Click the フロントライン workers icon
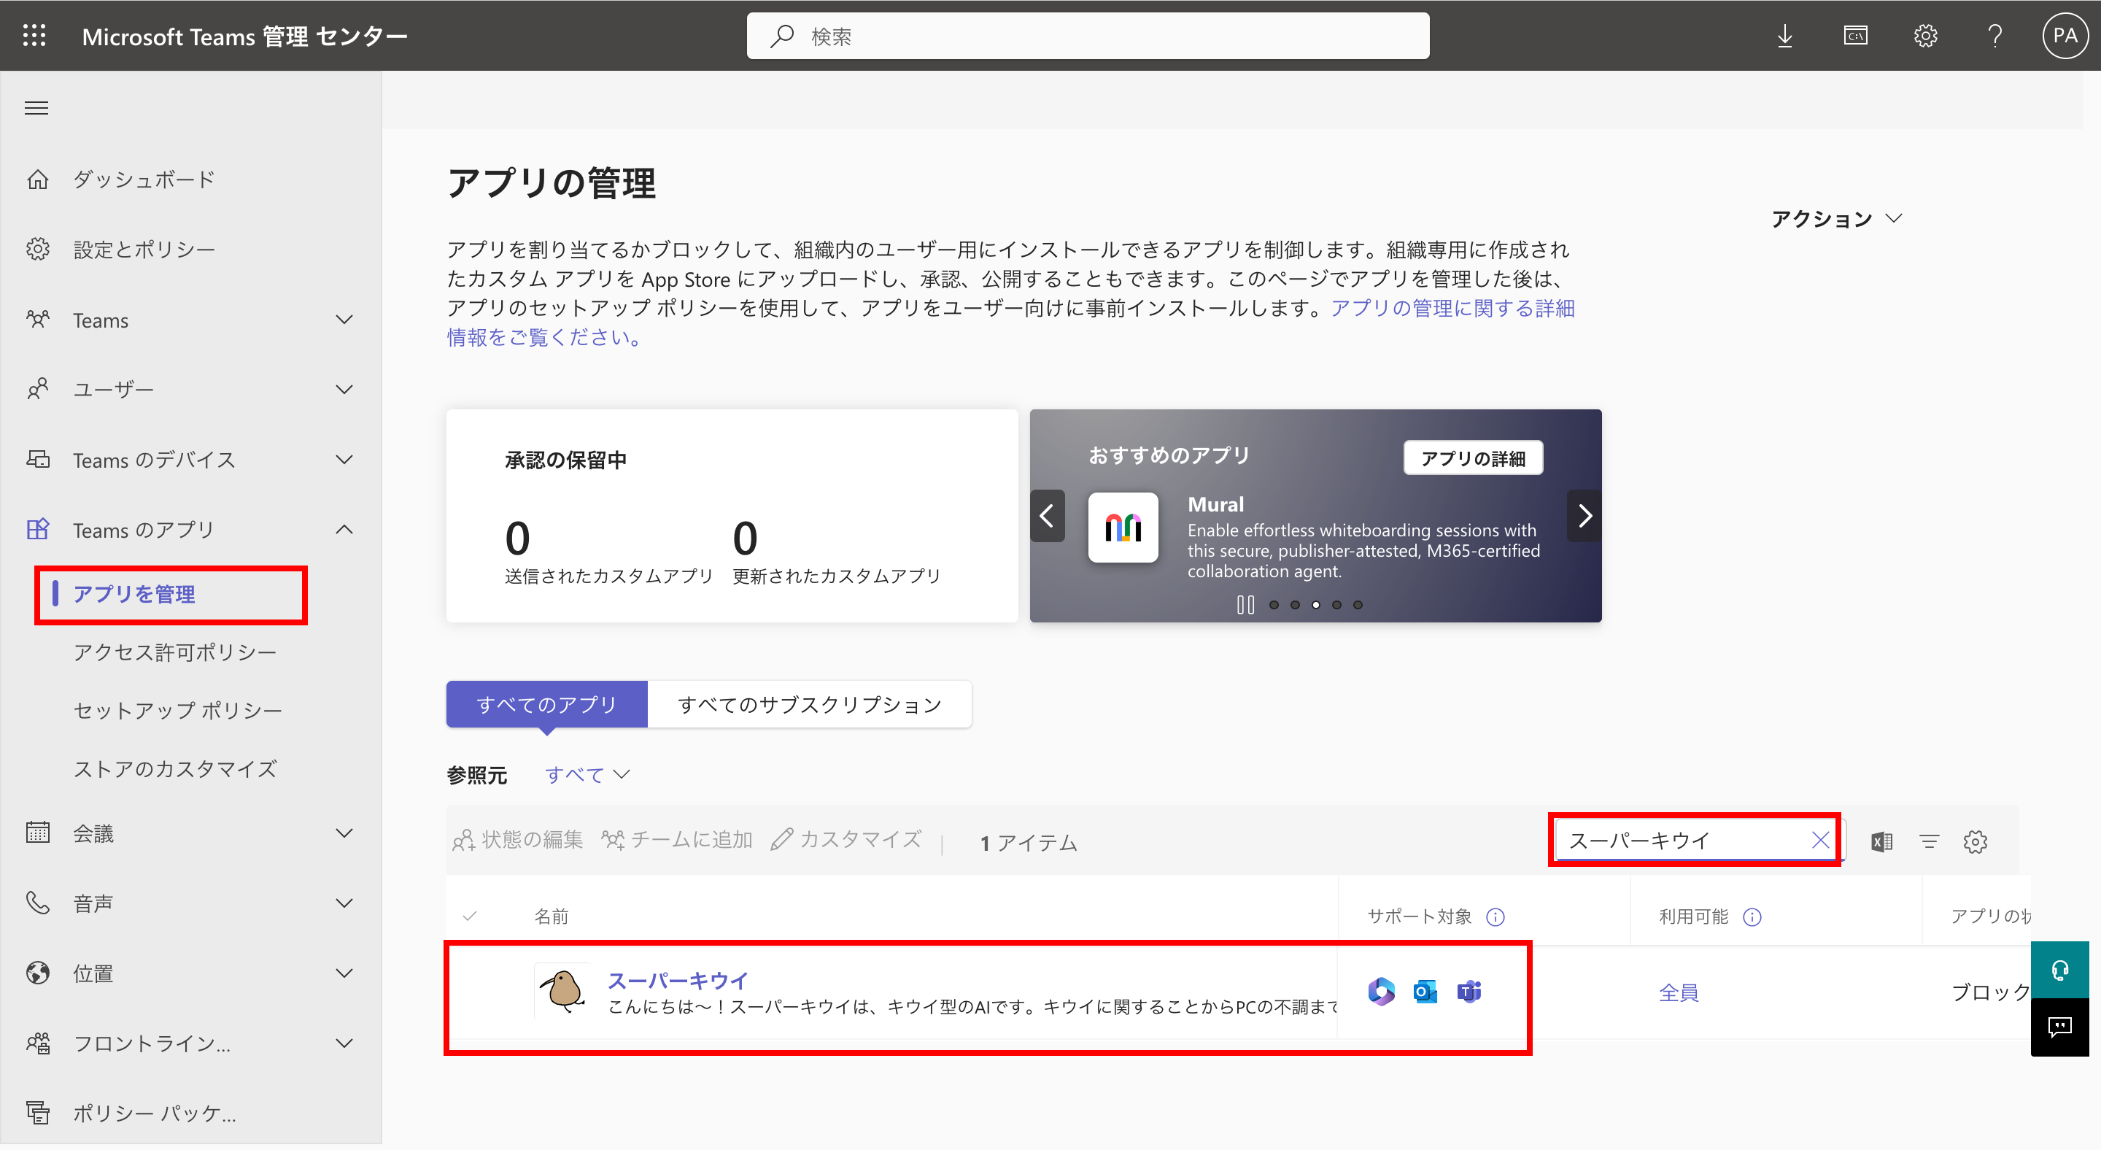 (37, 1043)
